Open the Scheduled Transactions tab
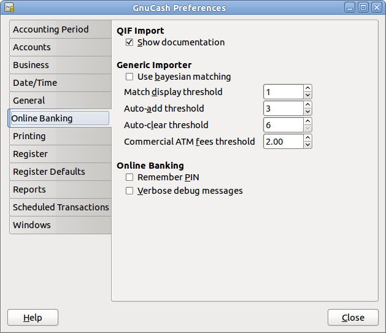 click(x=60, y=207)
